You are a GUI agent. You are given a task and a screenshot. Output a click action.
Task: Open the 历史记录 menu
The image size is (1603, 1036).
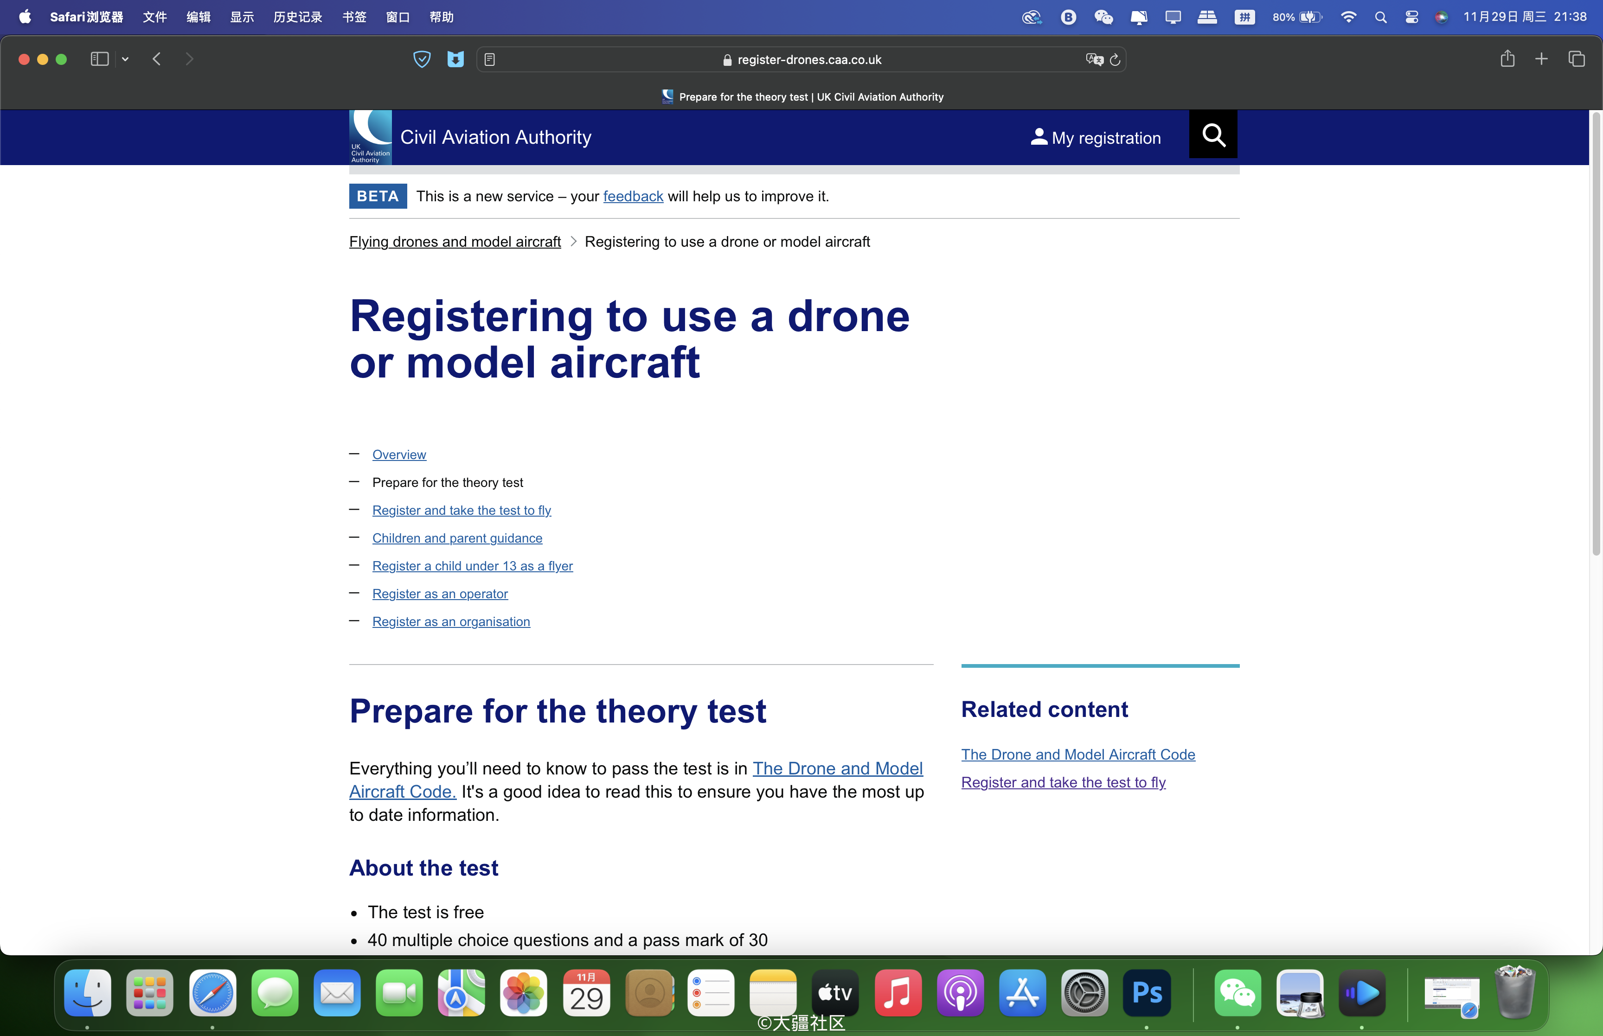coord(297,17)
